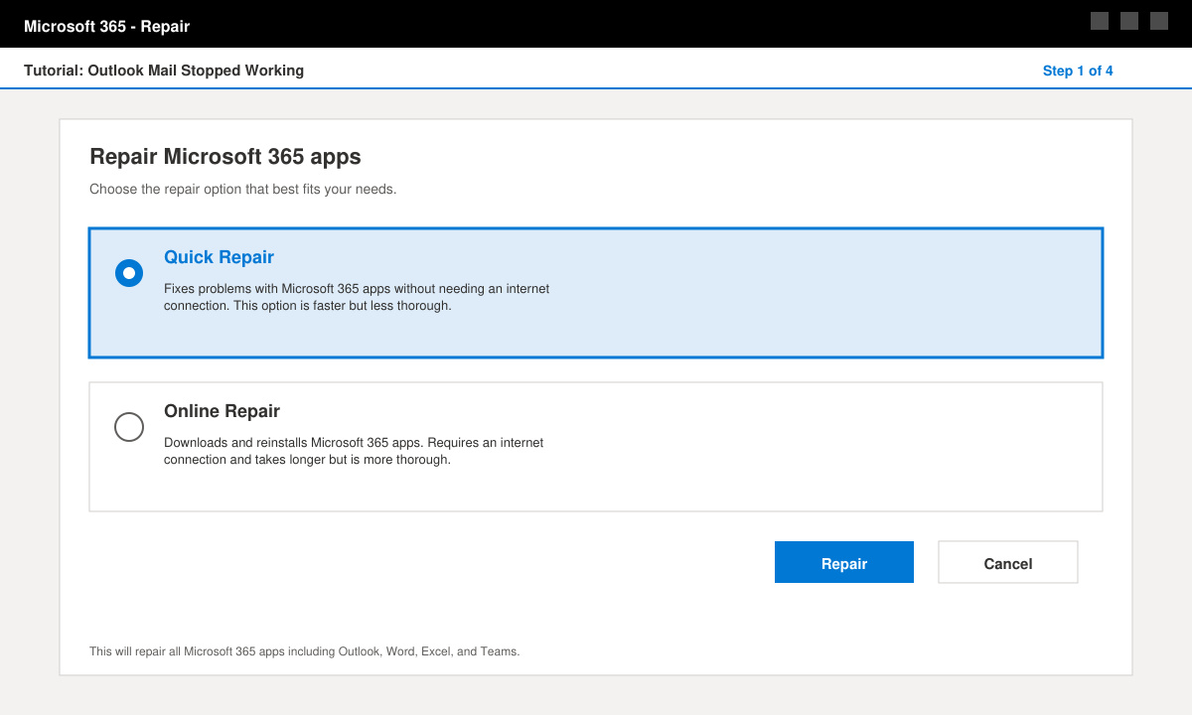
Task: Cancel the repair dialog
Action: coord(1008,562)
